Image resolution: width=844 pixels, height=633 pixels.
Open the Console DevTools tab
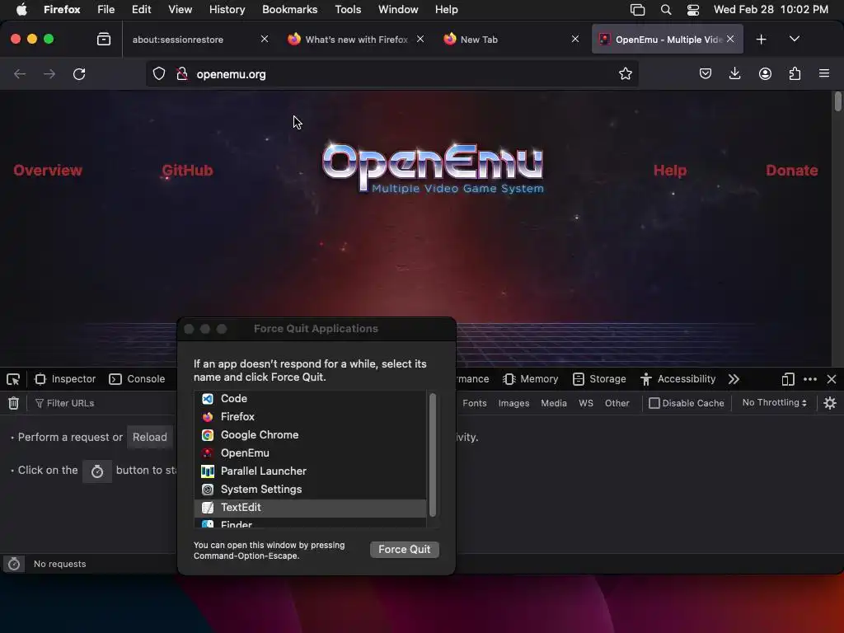[138, 379]
